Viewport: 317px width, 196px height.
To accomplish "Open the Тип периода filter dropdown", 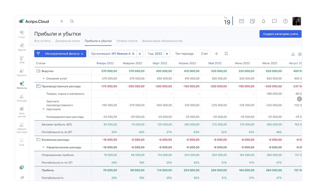I will coord(184,54).
